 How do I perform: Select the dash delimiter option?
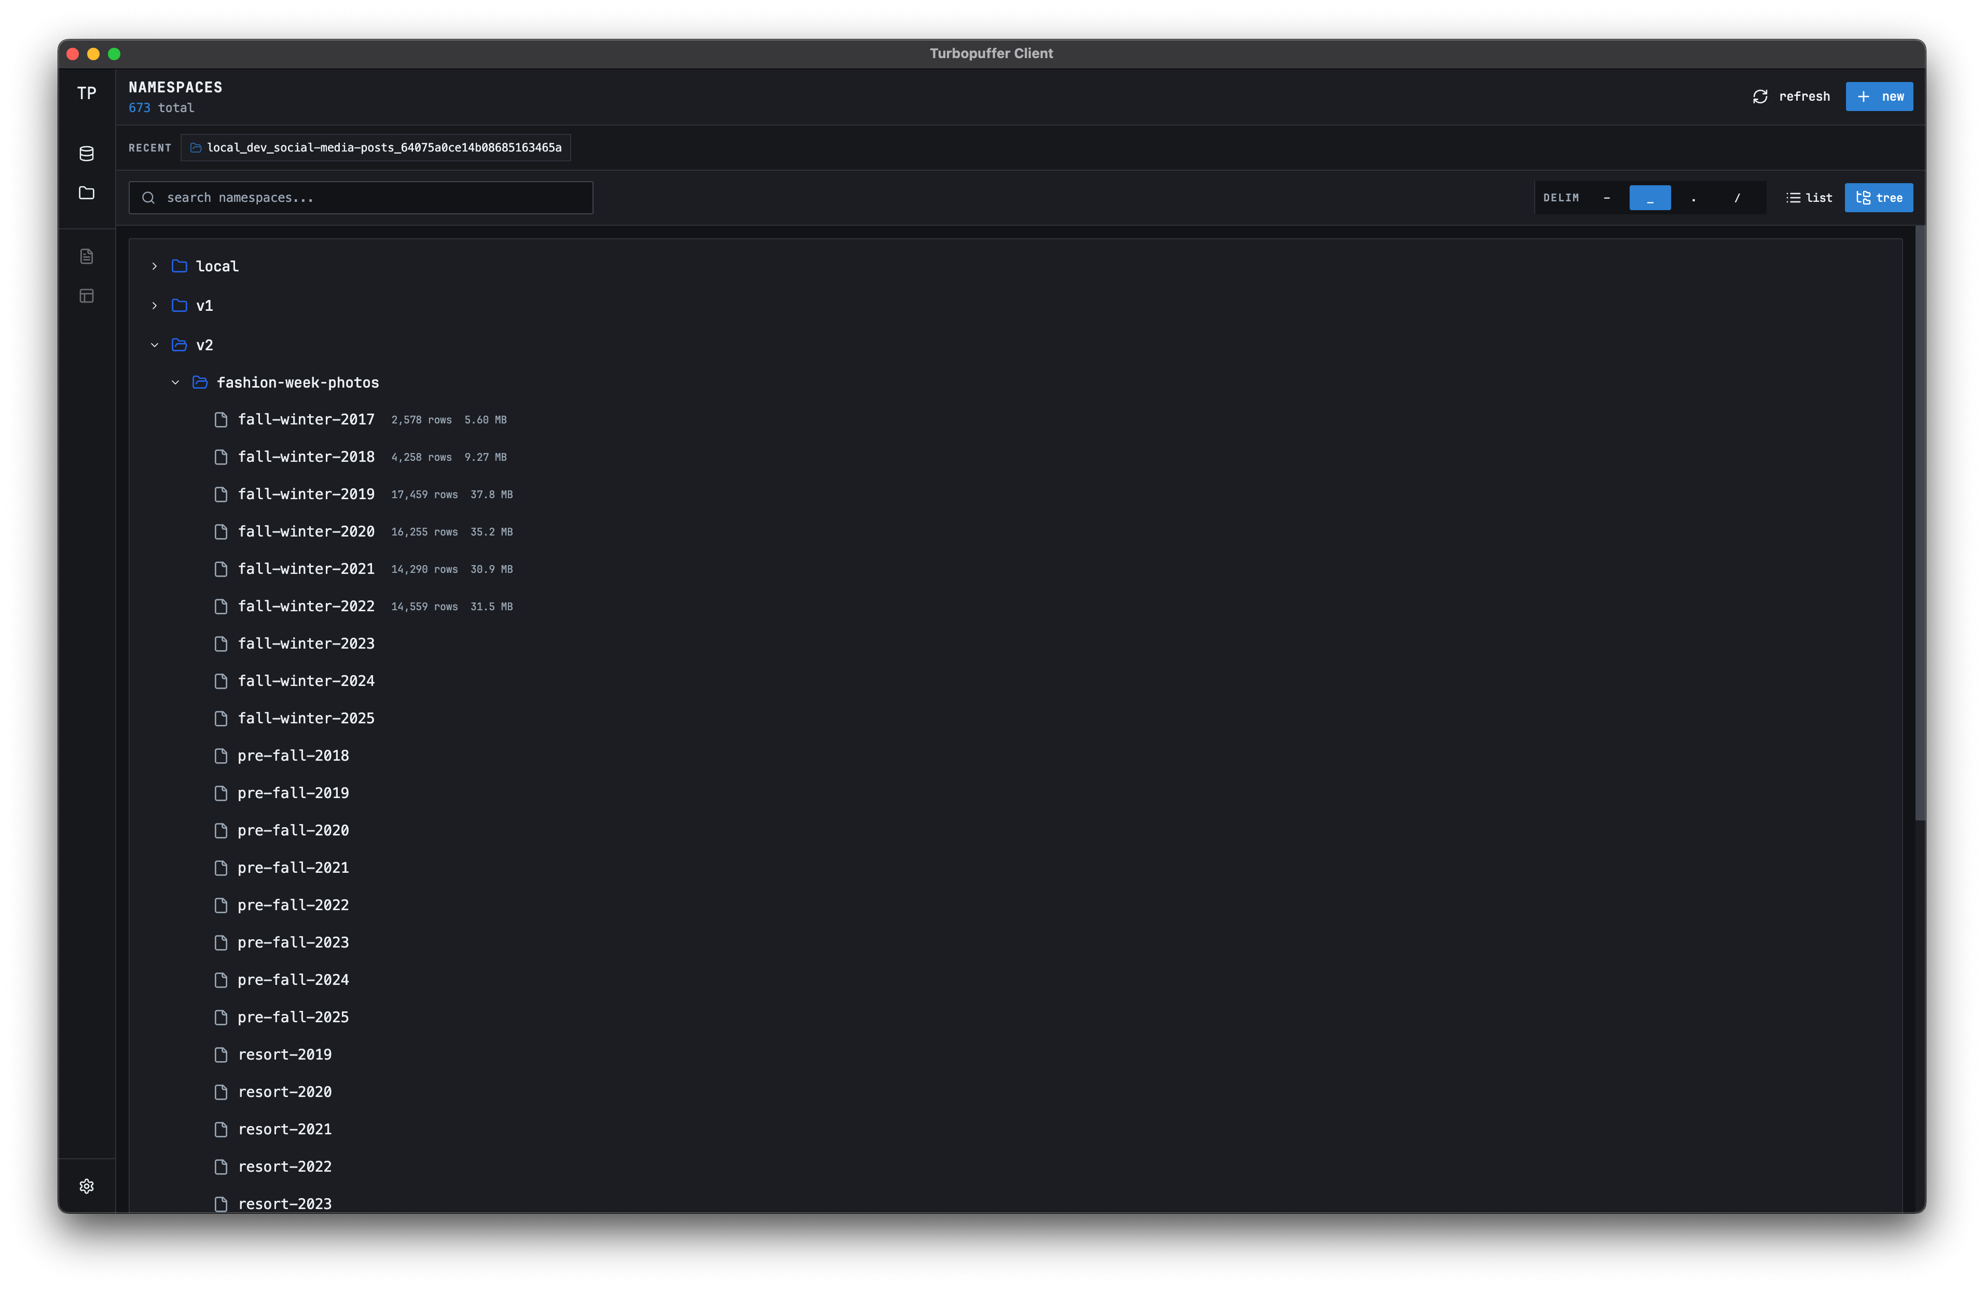1608,198
